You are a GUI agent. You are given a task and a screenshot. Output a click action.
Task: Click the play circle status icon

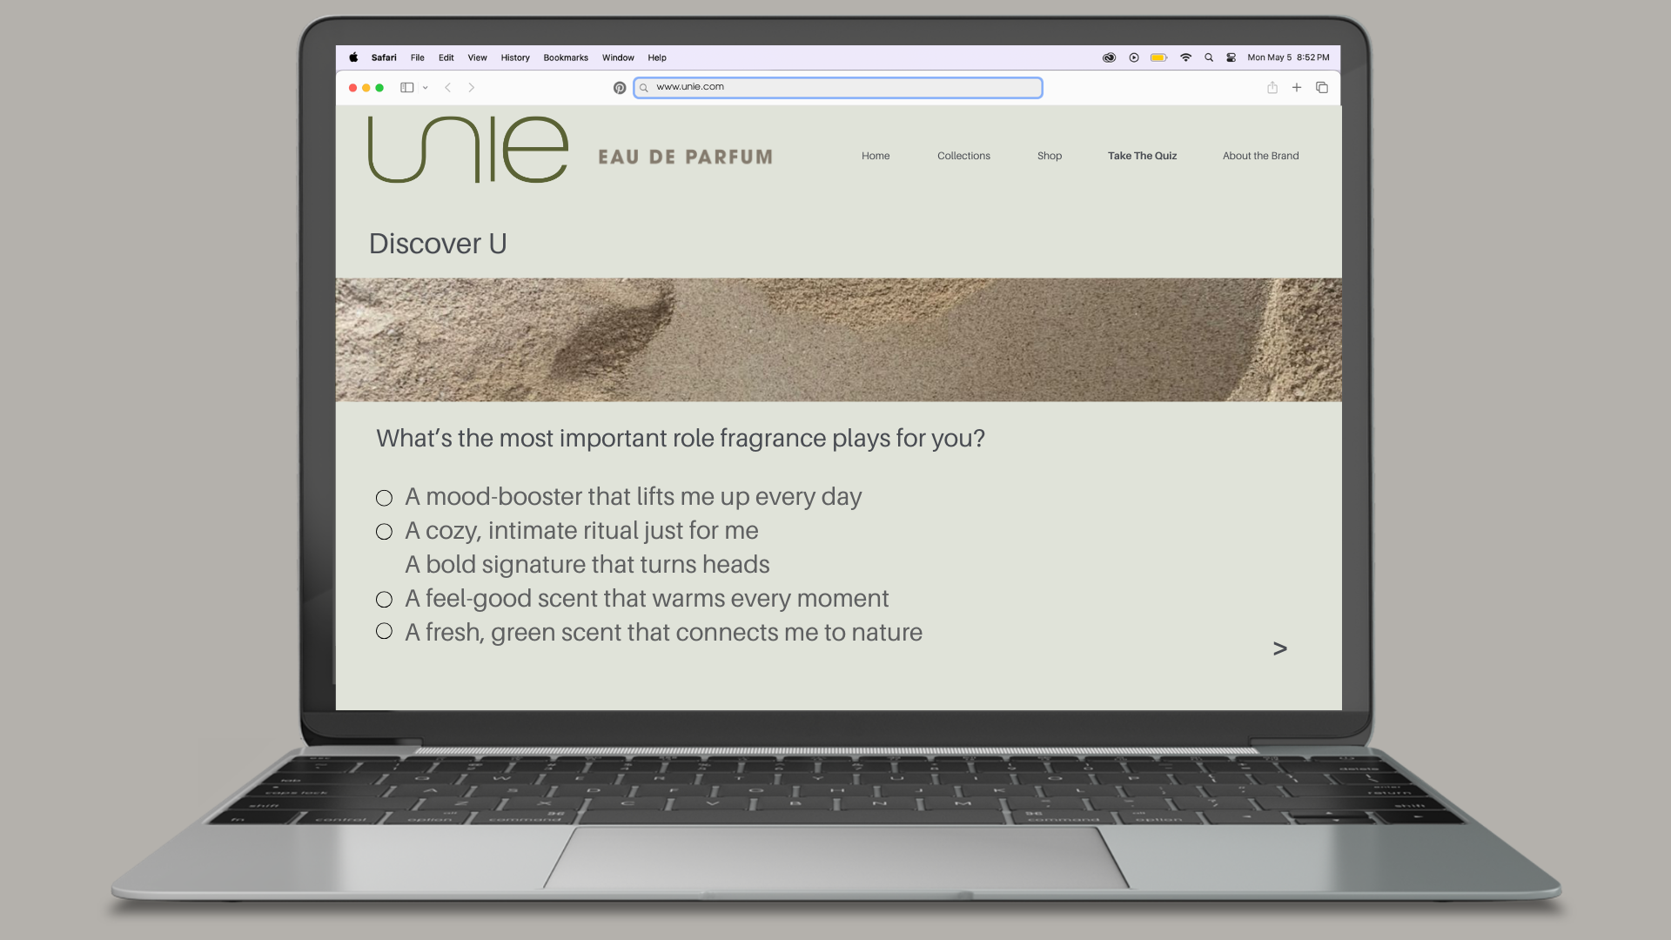click(1134, 57)
